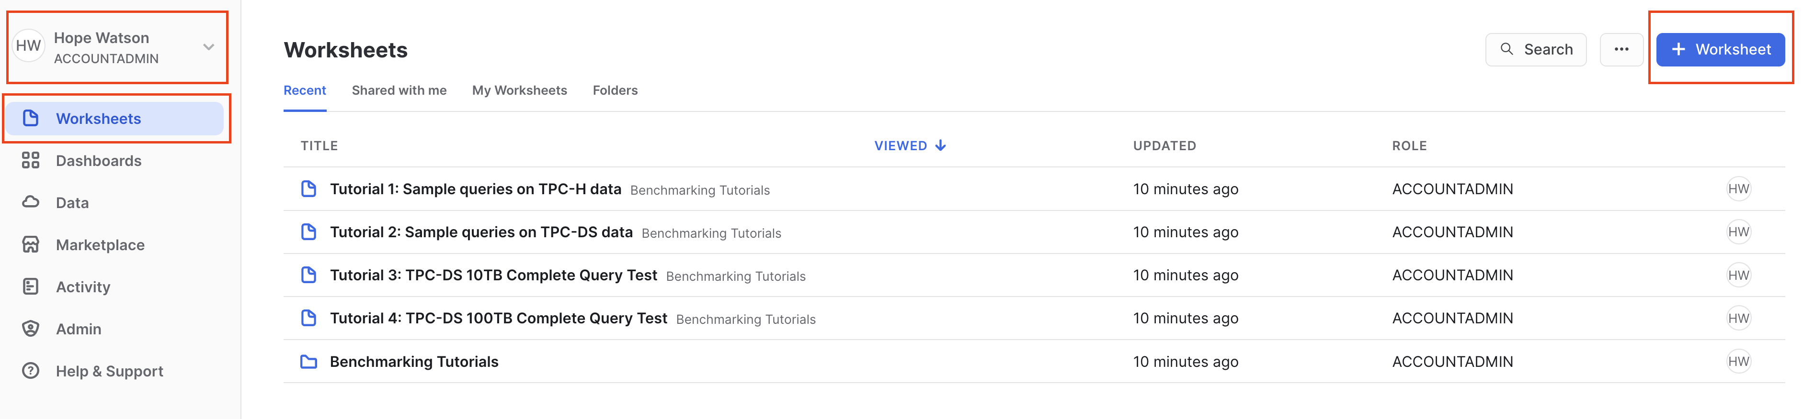Click the Benchmarking Tutorials folder icon
Viewport: 1803px width, 419px height.
tap(308, 362)
